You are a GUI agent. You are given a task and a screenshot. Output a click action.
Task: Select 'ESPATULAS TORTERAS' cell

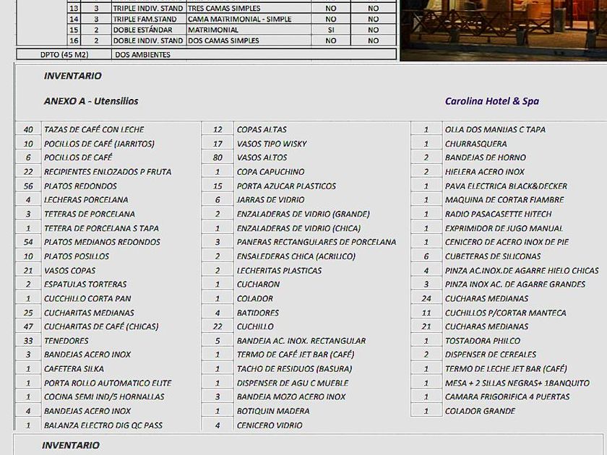tap(85, 285)
